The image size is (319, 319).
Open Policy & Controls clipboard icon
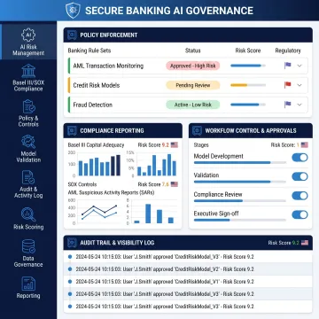pyautogui.click(x=28, y=106)
